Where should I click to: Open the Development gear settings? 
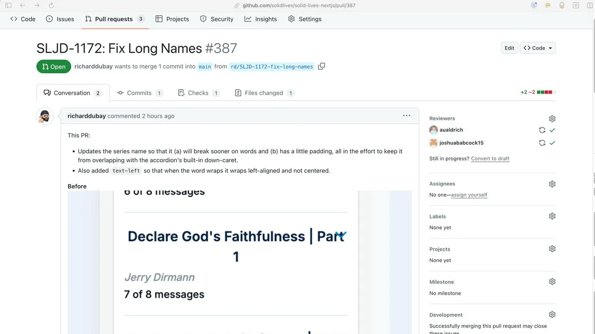click(552, 315)
